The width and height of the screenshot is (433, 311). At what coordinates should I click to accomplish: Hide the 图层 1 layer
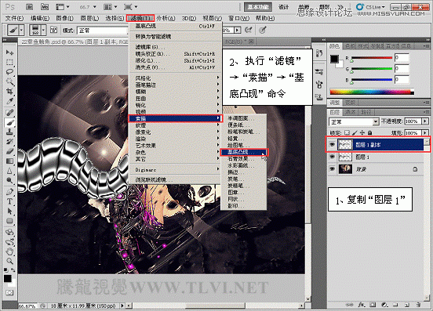(332, 157)
